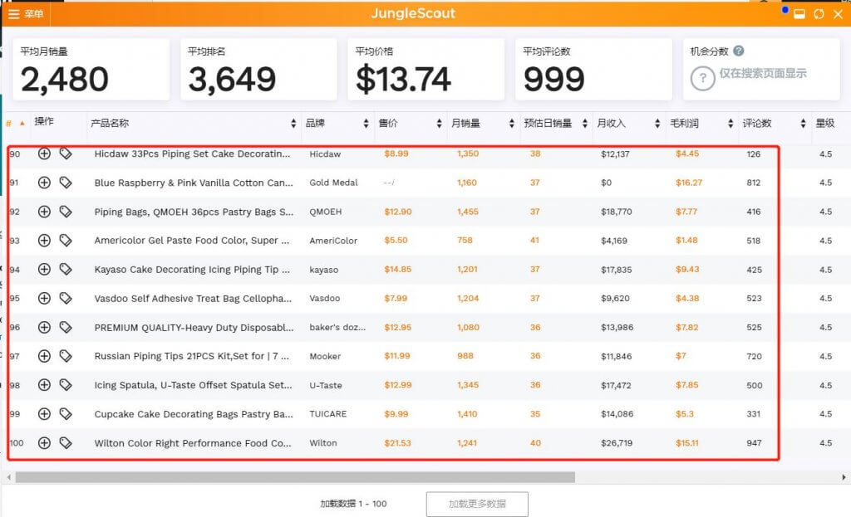Tag the PREMIUM QUALITY-Heavy Duty product
The width and height of the screenshot is (851, 517).
[x=66, y=327]
